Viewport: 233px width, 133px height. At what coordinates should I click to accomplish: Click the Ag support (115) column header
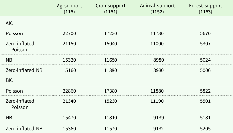point(69,9)
